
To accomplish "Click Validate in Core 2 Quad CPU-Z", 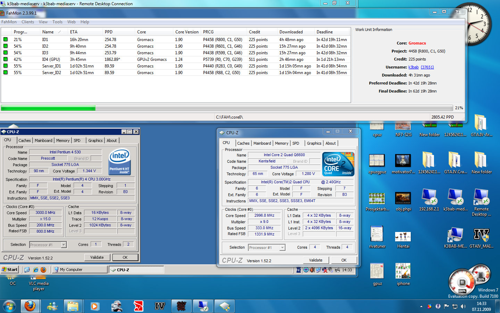I will [316, 260].
